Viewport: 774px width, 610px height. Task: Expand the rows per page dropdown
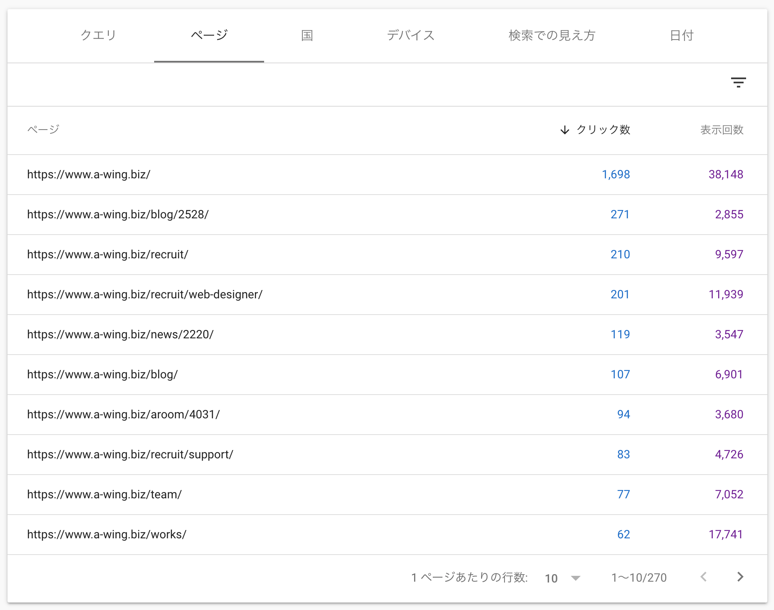575,578
